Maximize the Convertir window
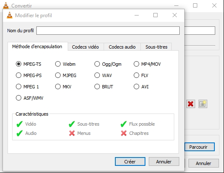 tap(195, 5)
